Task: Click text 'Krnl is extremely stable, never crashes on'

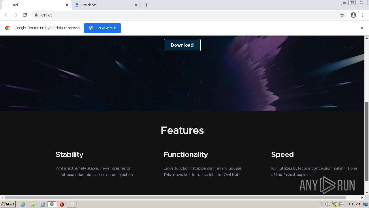Action: [x=93, y=168]
